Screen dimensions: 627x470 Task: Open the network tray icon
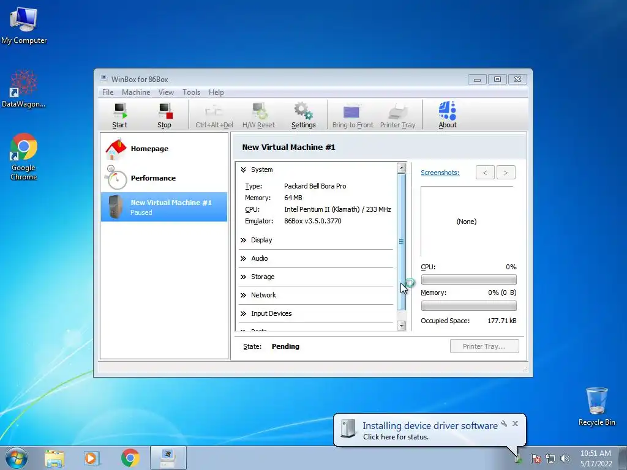click(x=550, y=458)
